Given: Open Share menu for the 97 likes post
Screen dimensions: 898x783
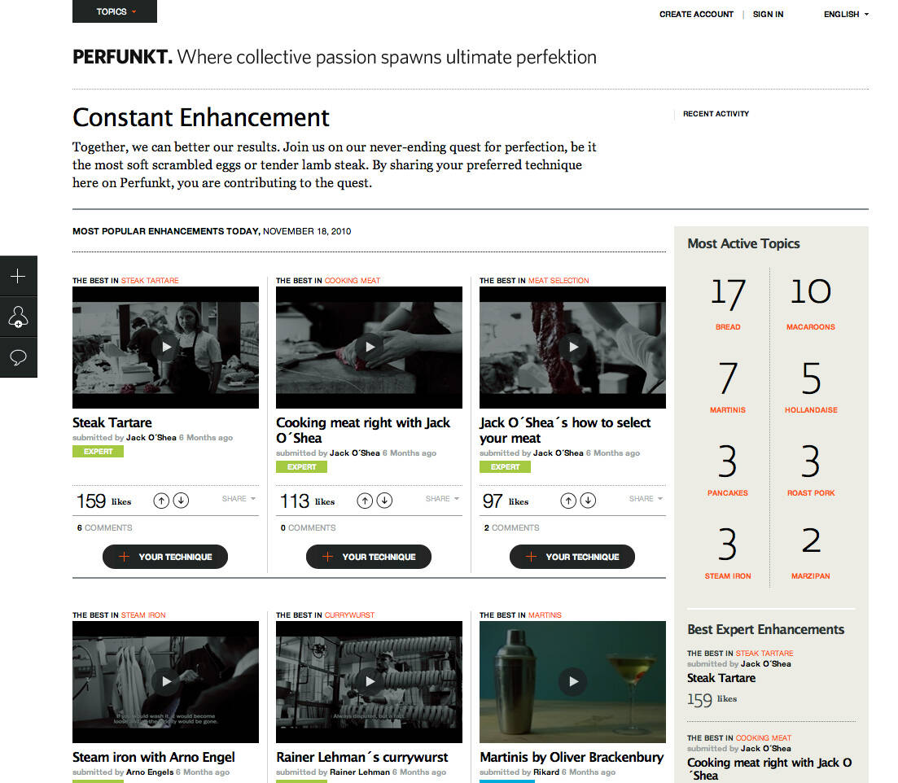Looking at the screenshot, I should pyautogui.click(x=646, y=499).
